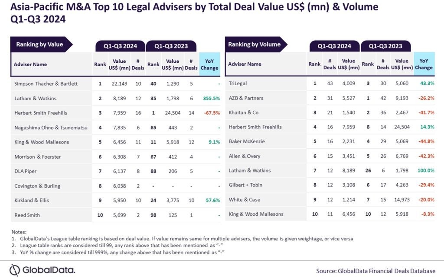
Task: Click the 22,149 deal value cell
Action: coord(117,83)
